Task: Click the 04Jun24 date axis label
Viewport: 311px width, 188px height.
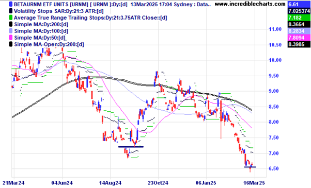Action: [x=62, y=183]
